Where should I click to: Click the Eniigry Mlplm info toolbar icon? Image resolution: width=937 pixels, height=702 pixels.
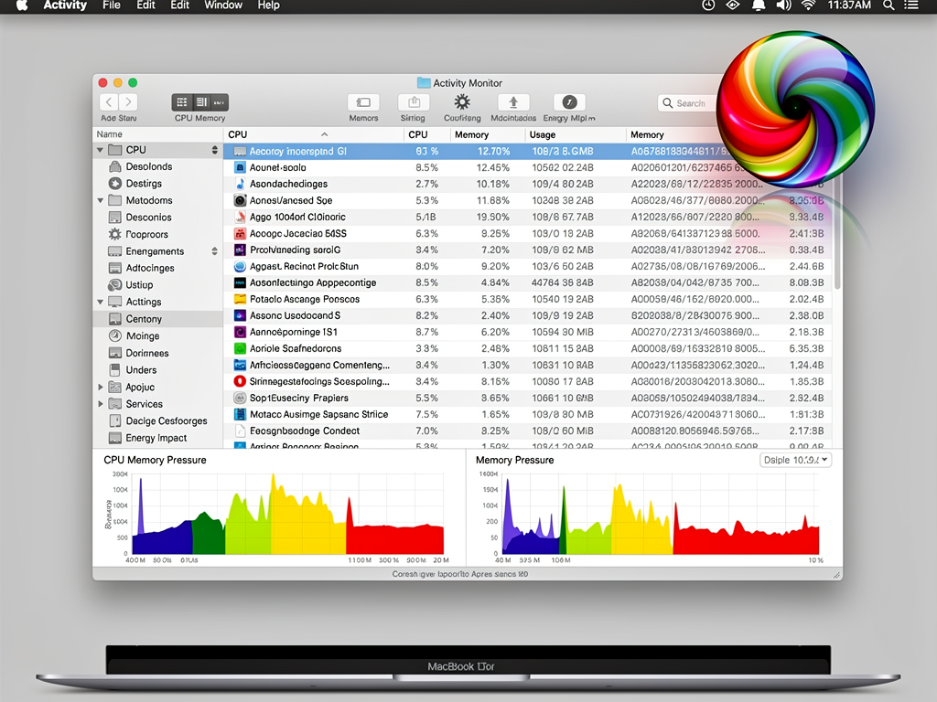point(569,102)
